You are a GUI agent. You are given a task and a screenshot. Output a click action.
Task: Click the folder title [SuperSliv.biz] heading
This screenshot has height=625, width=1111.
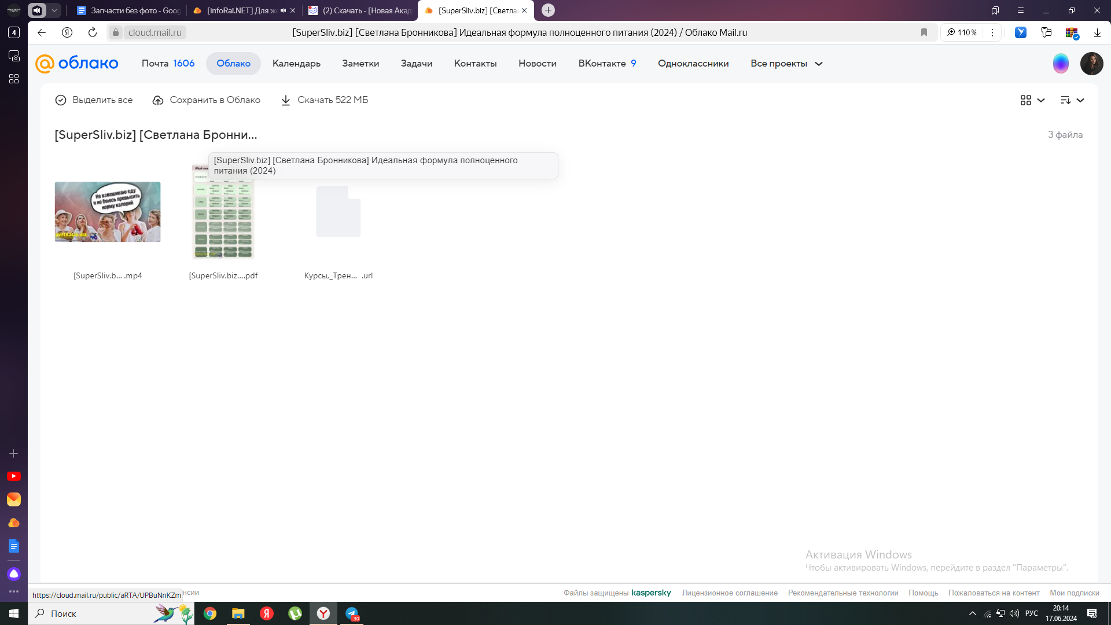[156, 135]
